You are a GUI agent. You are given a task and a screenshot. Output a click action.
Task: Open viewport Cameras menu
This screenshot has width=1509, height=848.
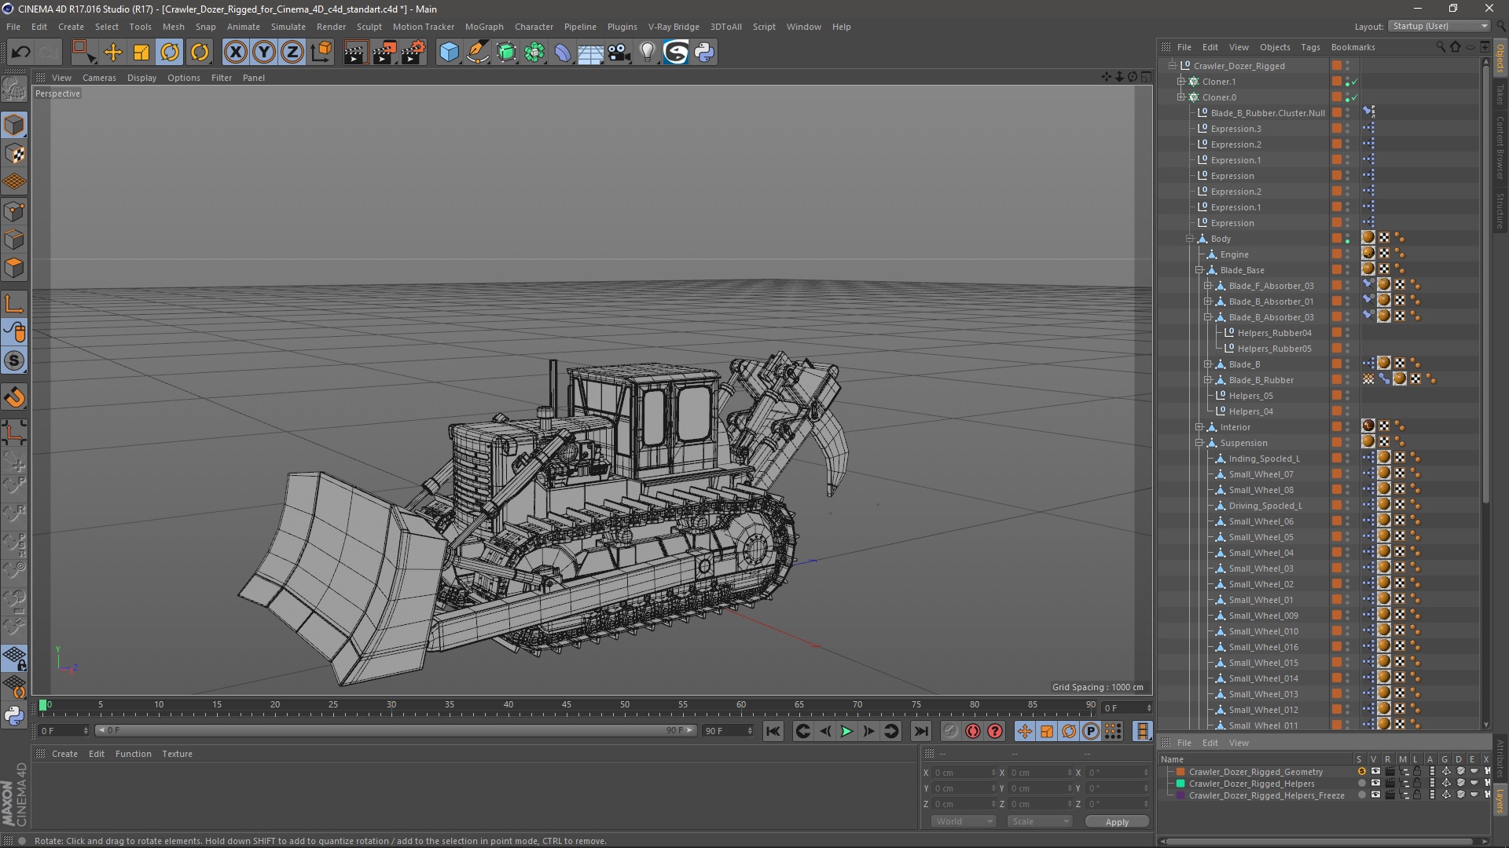point(99,78)
